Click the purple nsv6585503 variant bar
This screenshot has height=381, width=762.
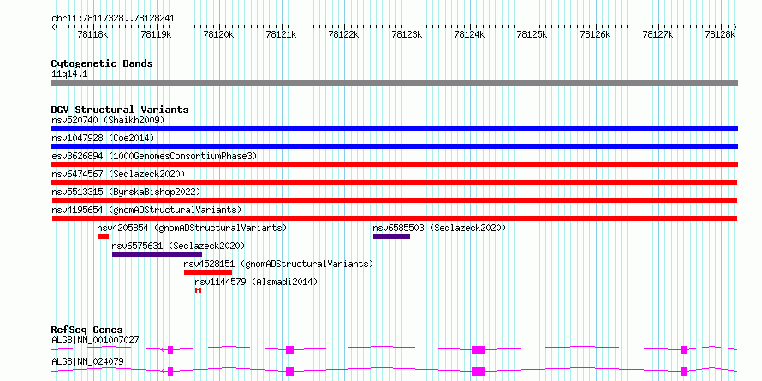391,236
